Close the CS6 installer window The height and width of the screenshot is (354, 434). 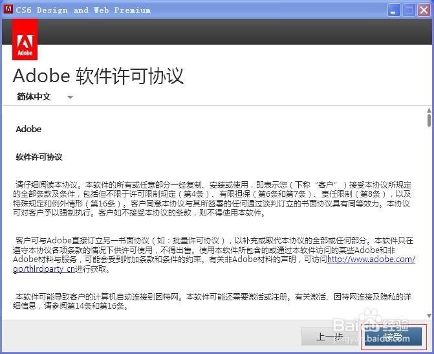424,10
